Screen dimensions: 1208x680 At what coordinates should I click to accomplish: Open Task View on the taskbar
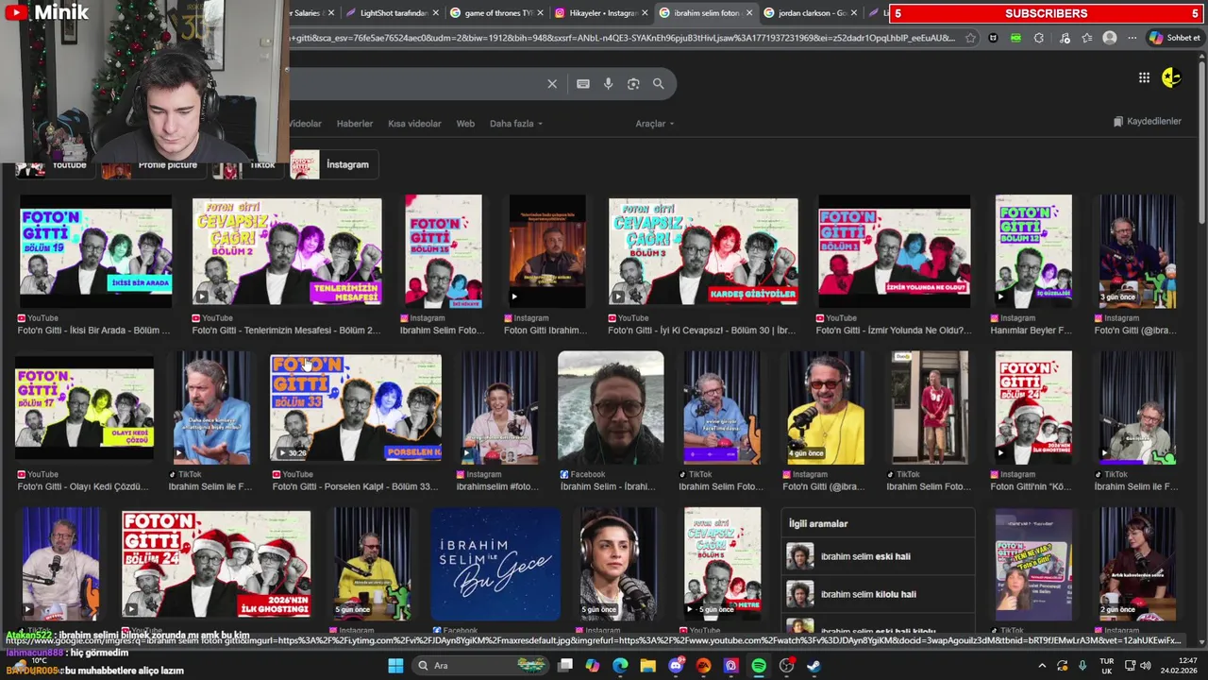click(x=564, y=666)
